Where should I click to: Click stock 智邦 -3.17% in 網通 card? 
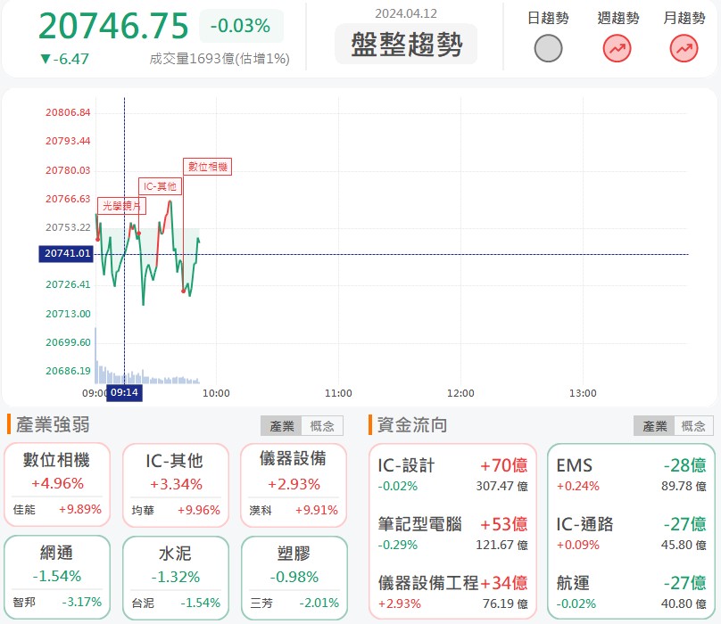(x=57, y=603)
